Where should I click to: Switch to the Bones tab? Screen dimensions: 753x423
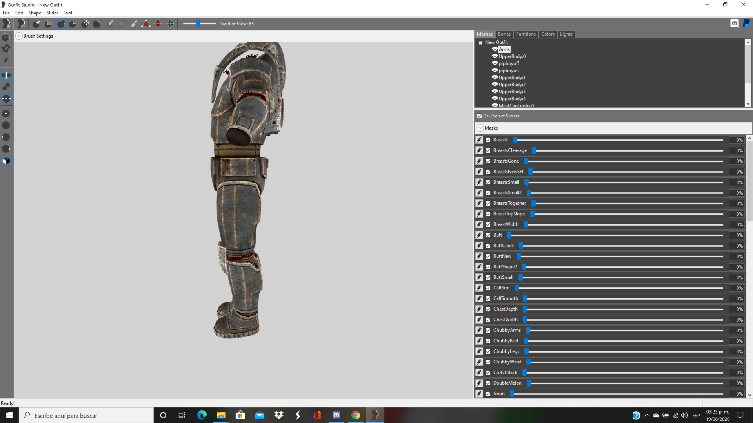tap(504, 34)
